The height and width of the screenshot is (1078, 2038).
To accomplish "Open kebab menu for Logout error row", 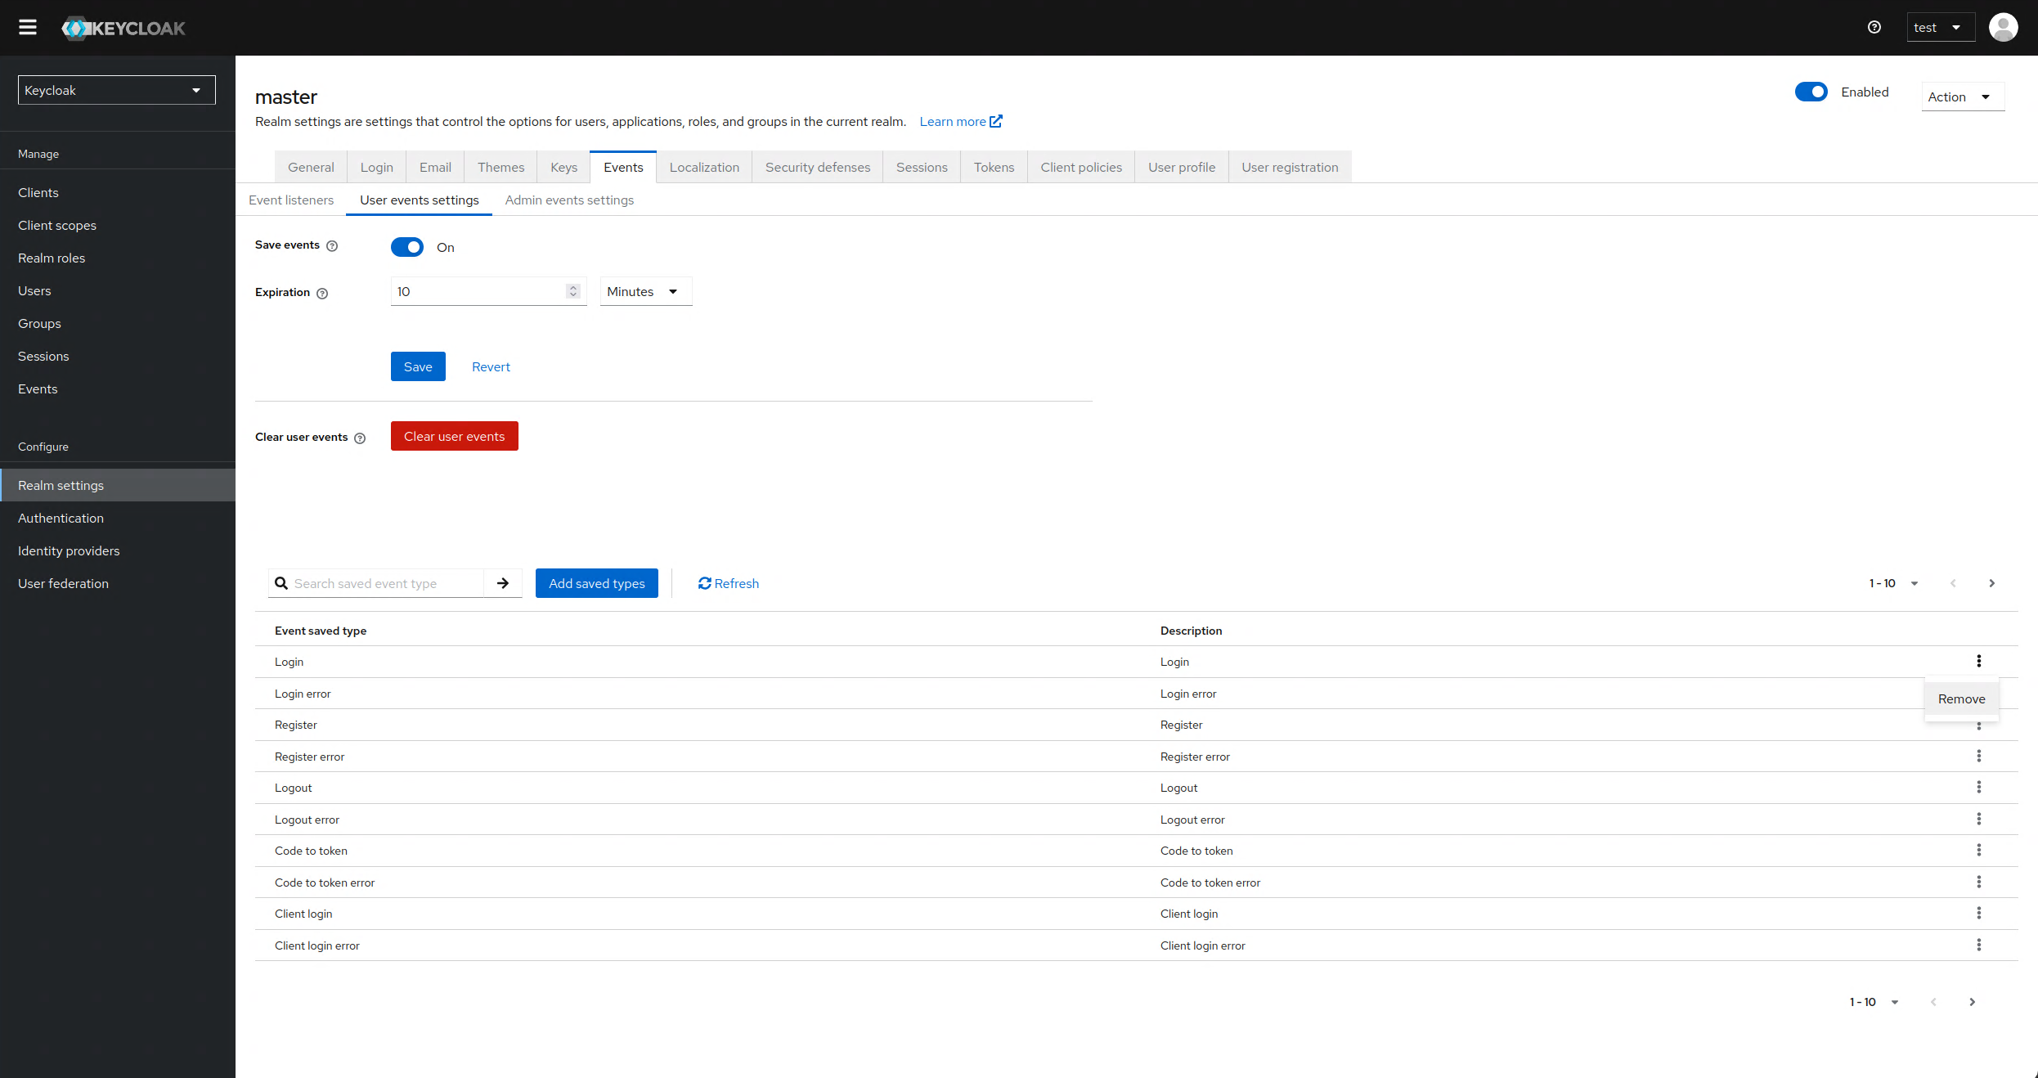I will tap(1979, 819).
